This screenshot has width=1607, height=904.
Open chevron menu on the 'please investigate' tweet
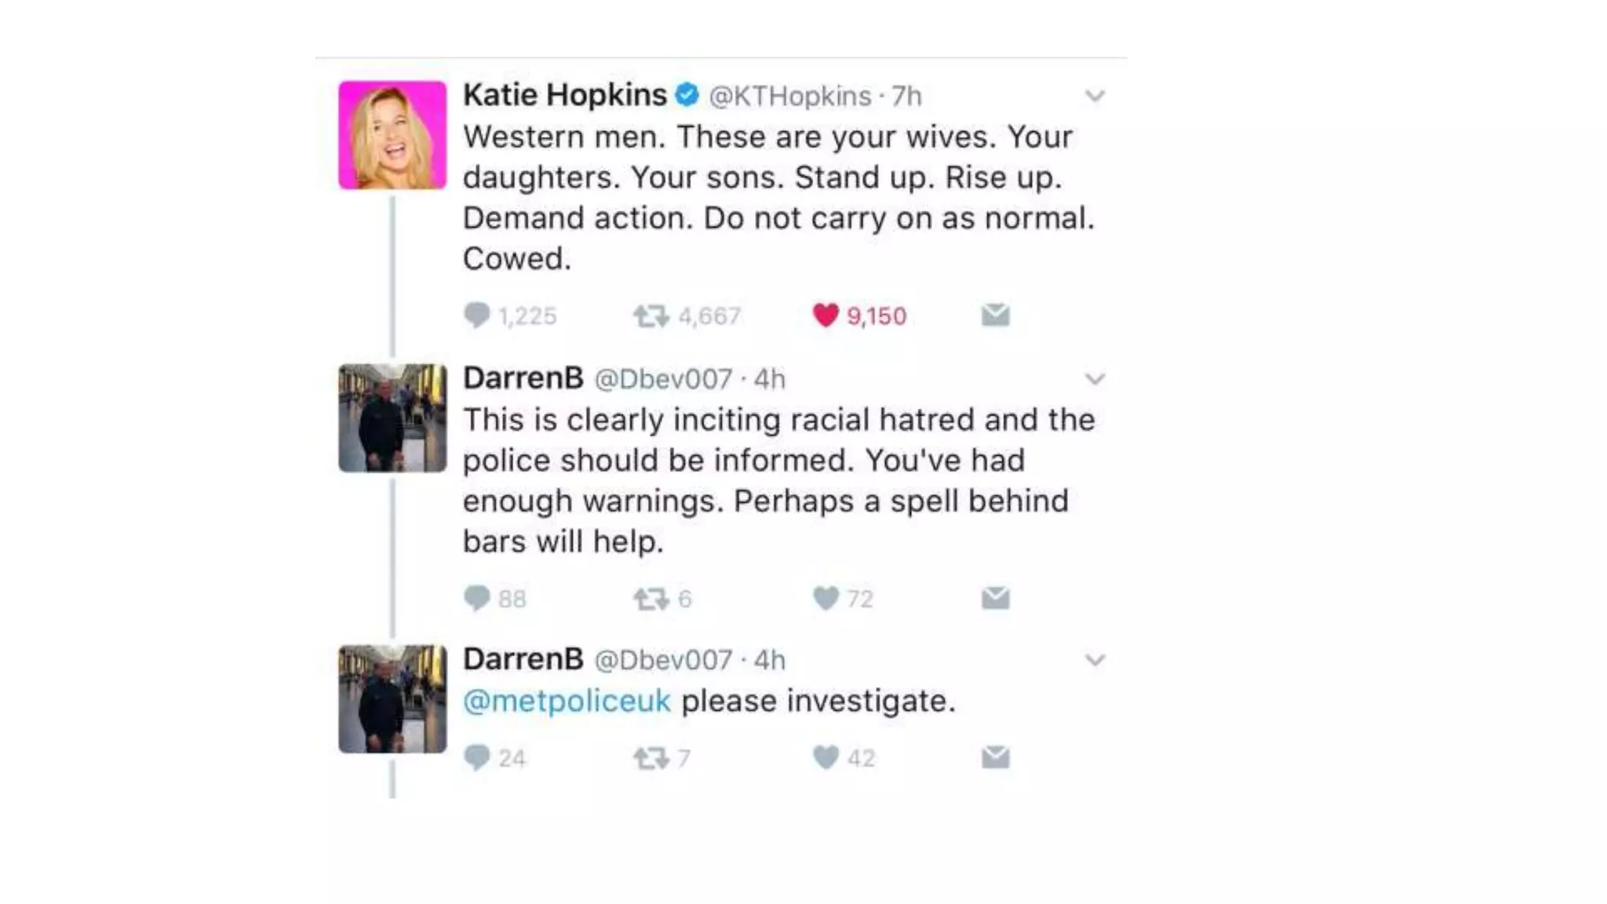1095,661
